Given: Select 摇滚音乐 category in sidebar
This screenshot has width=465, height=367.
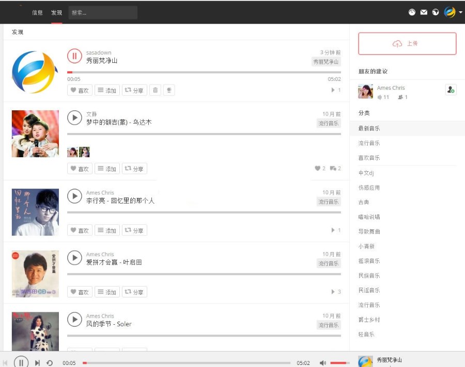Looking at the screenshot, I should [x=369, y=261].
